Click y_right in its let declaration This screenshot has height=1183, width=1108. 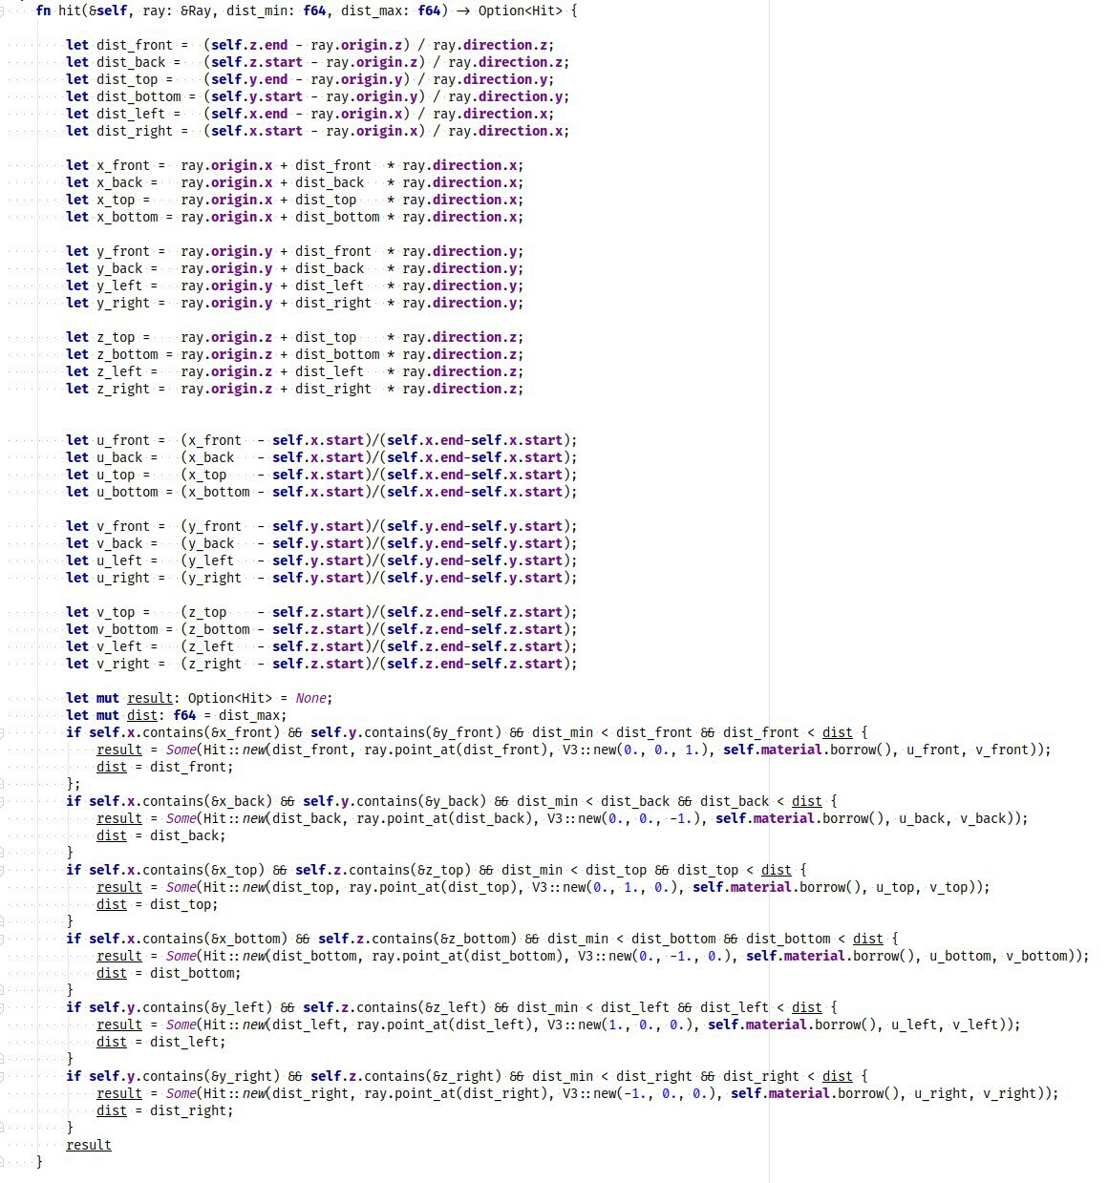(123, 303)
